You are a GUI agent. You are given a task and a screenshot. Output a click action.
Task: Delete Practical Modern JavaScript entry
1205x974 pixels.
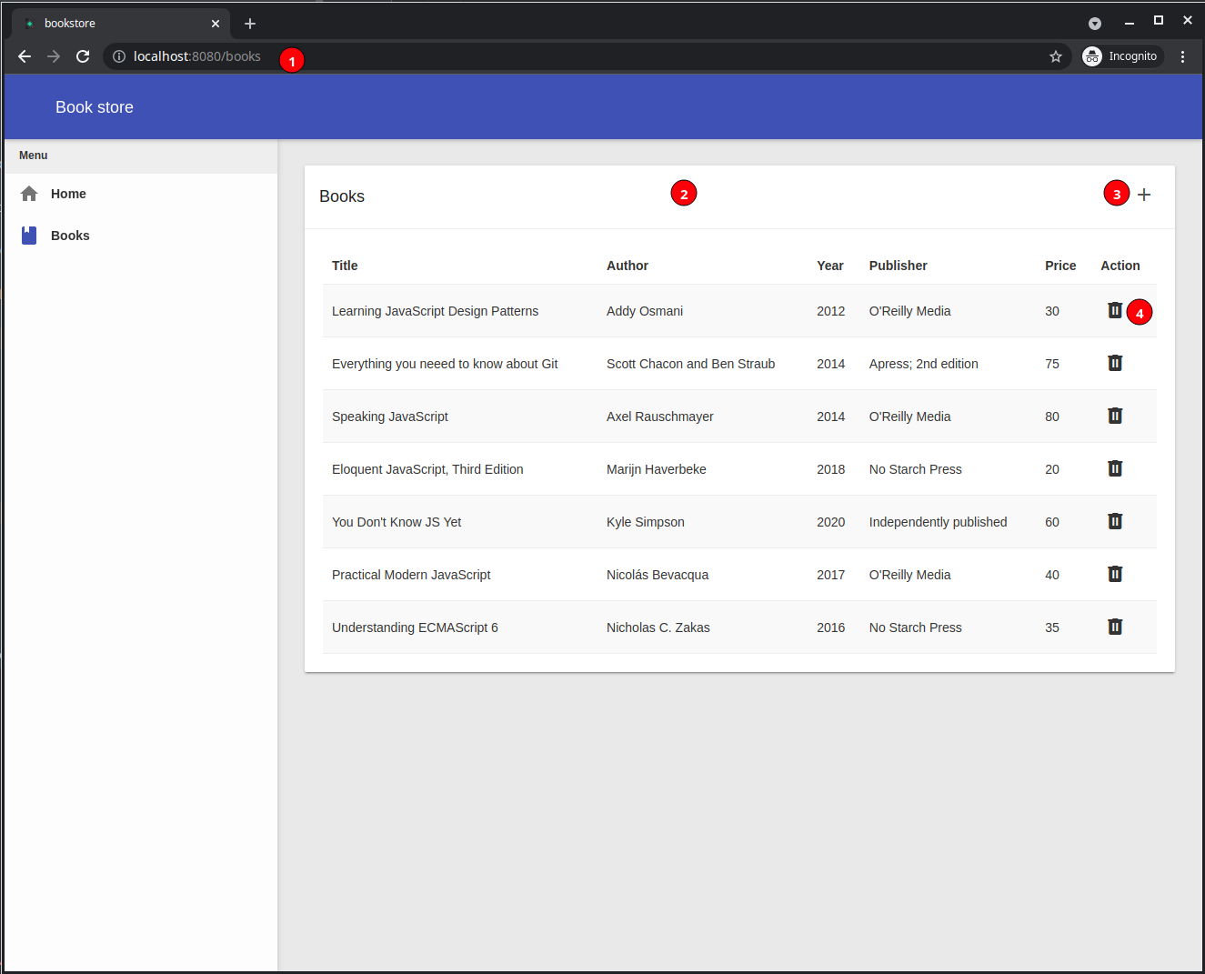click(1115, 574)
